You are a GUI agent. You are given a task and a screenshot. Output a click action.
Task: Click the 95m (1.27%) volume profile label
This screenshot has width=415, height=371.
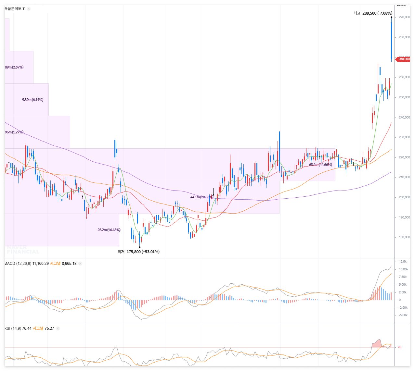click(x=14, y=132)
